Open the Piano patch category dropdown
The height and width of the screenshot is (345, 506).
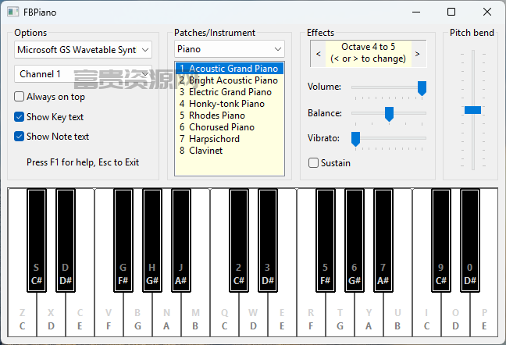click(230, 49)
